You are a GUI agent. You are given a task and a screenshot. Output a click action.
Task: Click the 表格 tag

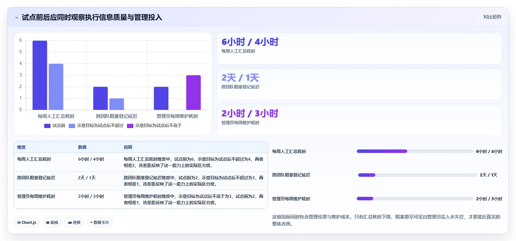coord(52,222)
